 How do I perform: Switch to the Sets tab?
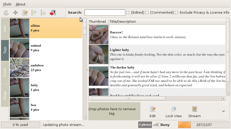[x=5, y=29]
